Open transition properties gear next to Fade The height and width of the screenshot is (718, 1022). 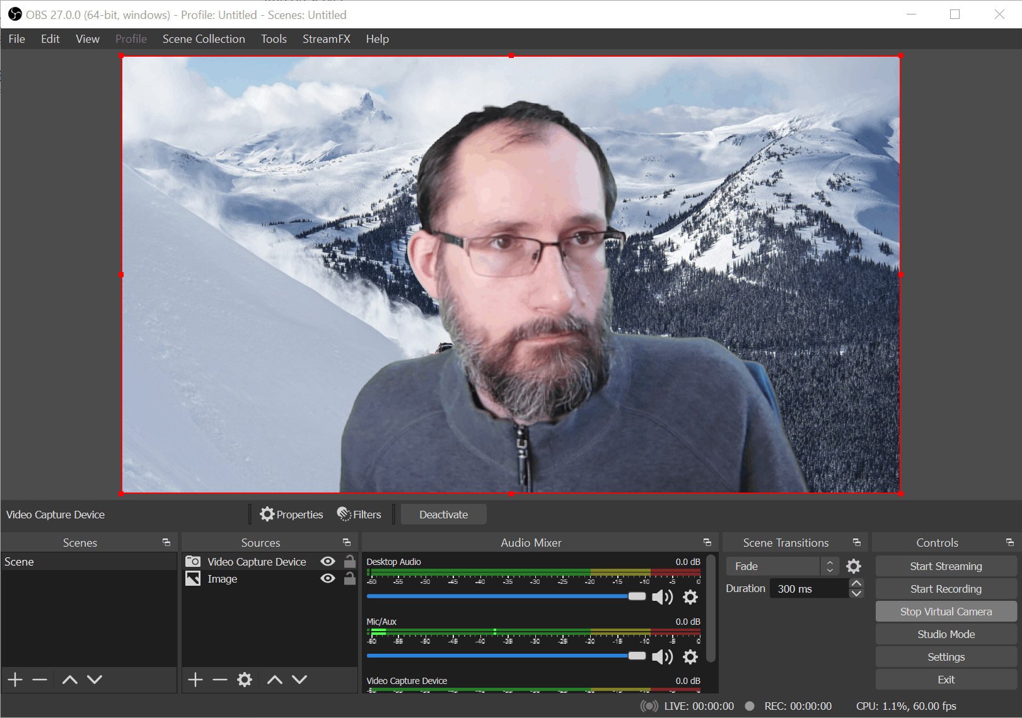[x=854, y=566]
